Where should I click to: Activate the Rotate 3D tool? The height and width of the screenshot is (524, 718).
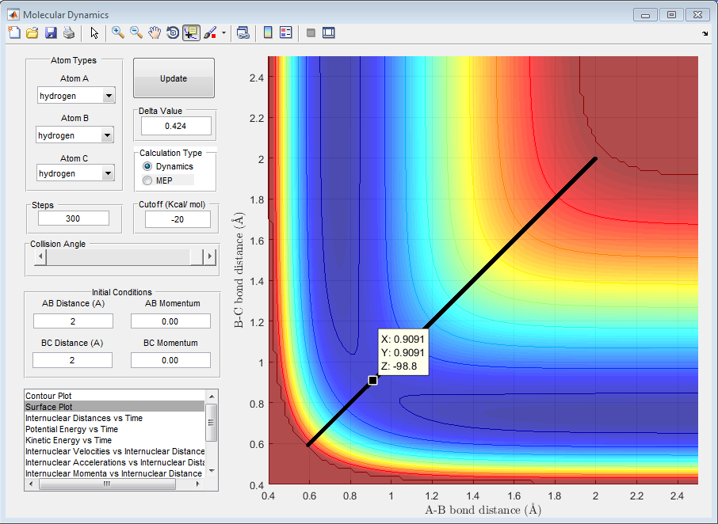click(x=173, y=32)
